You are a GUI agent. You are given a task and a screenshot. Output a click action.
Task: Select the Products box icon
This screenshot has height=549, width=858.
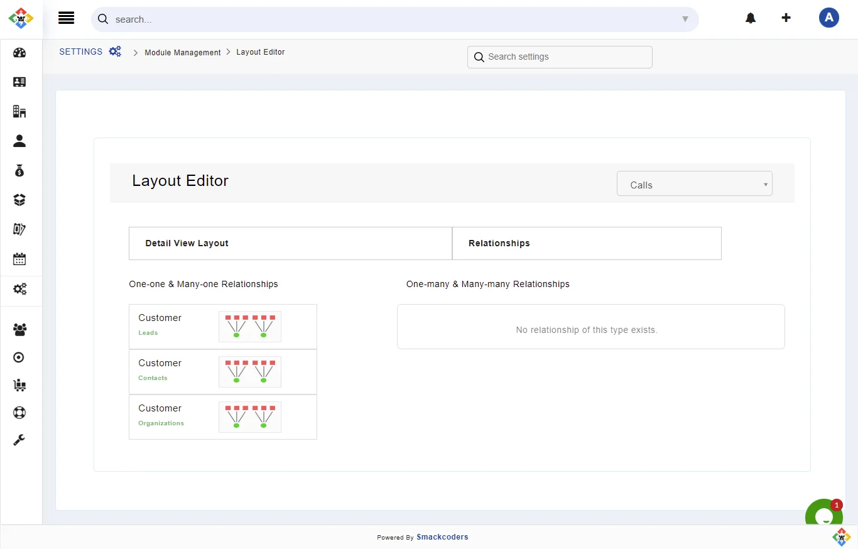click(x=19, y=200)
